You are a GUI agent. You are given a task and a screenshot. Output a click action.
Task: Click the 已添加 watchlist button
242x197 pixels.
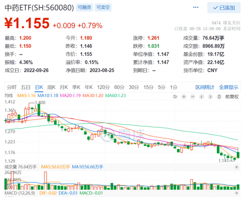pos(224,8)
